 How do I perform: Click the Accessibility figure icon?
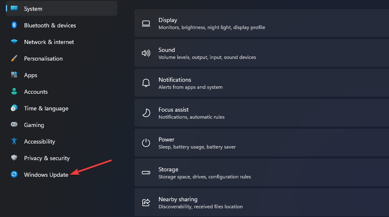(x=14, y=141)
